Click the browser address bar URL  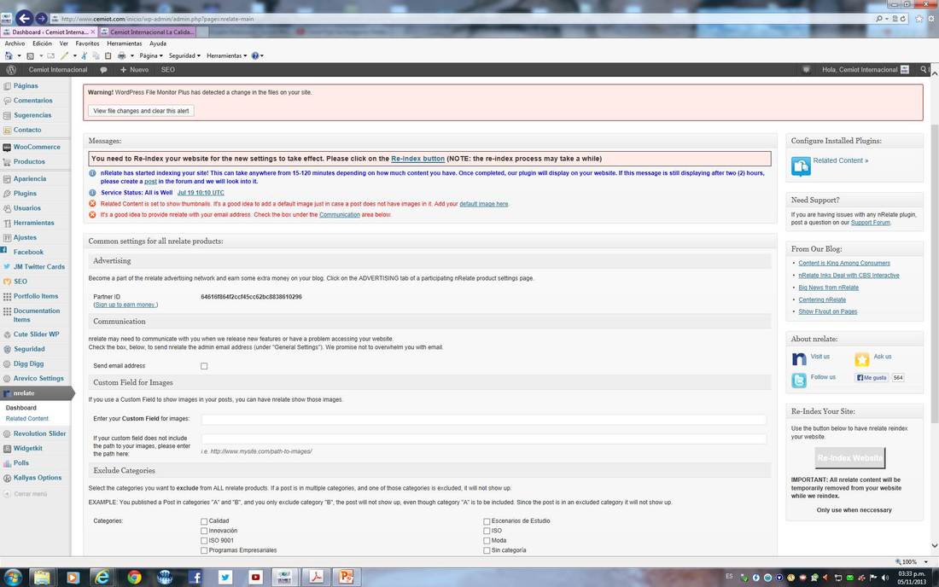tap(158, 19)
